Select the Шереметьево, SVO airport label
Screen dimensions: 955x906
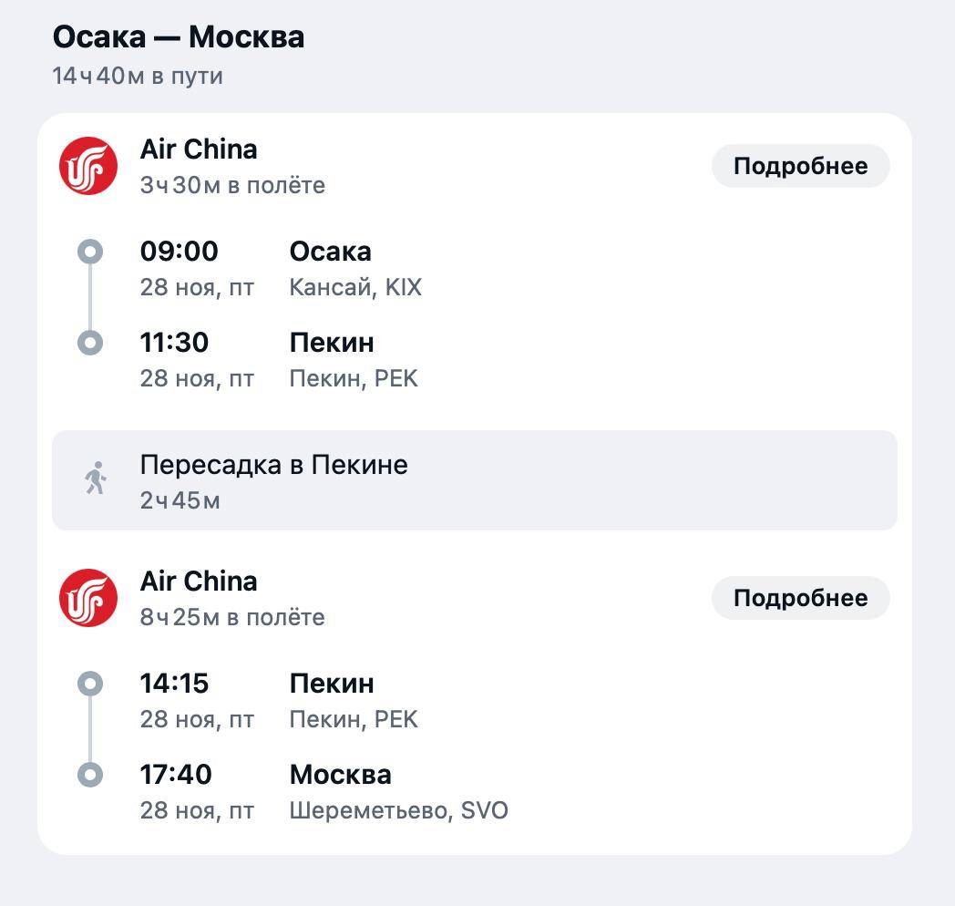coord(399,810)
